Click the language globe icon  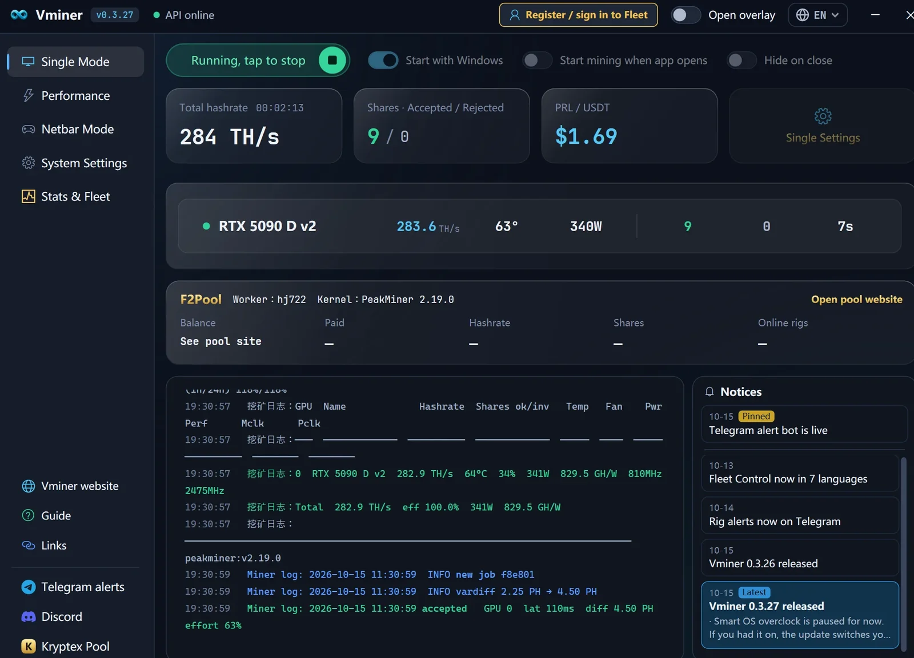coord(803,15)
